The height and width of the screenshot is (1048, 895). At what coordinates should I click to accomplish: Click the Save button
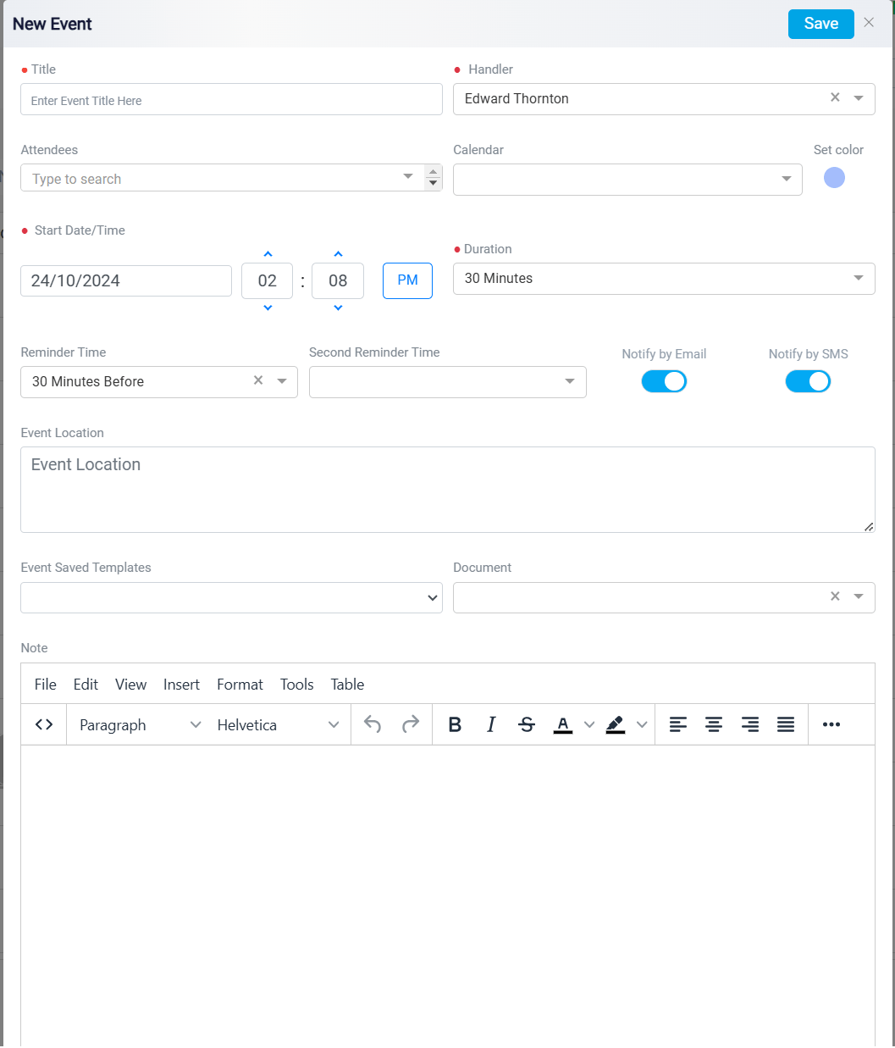coord(820,24)
